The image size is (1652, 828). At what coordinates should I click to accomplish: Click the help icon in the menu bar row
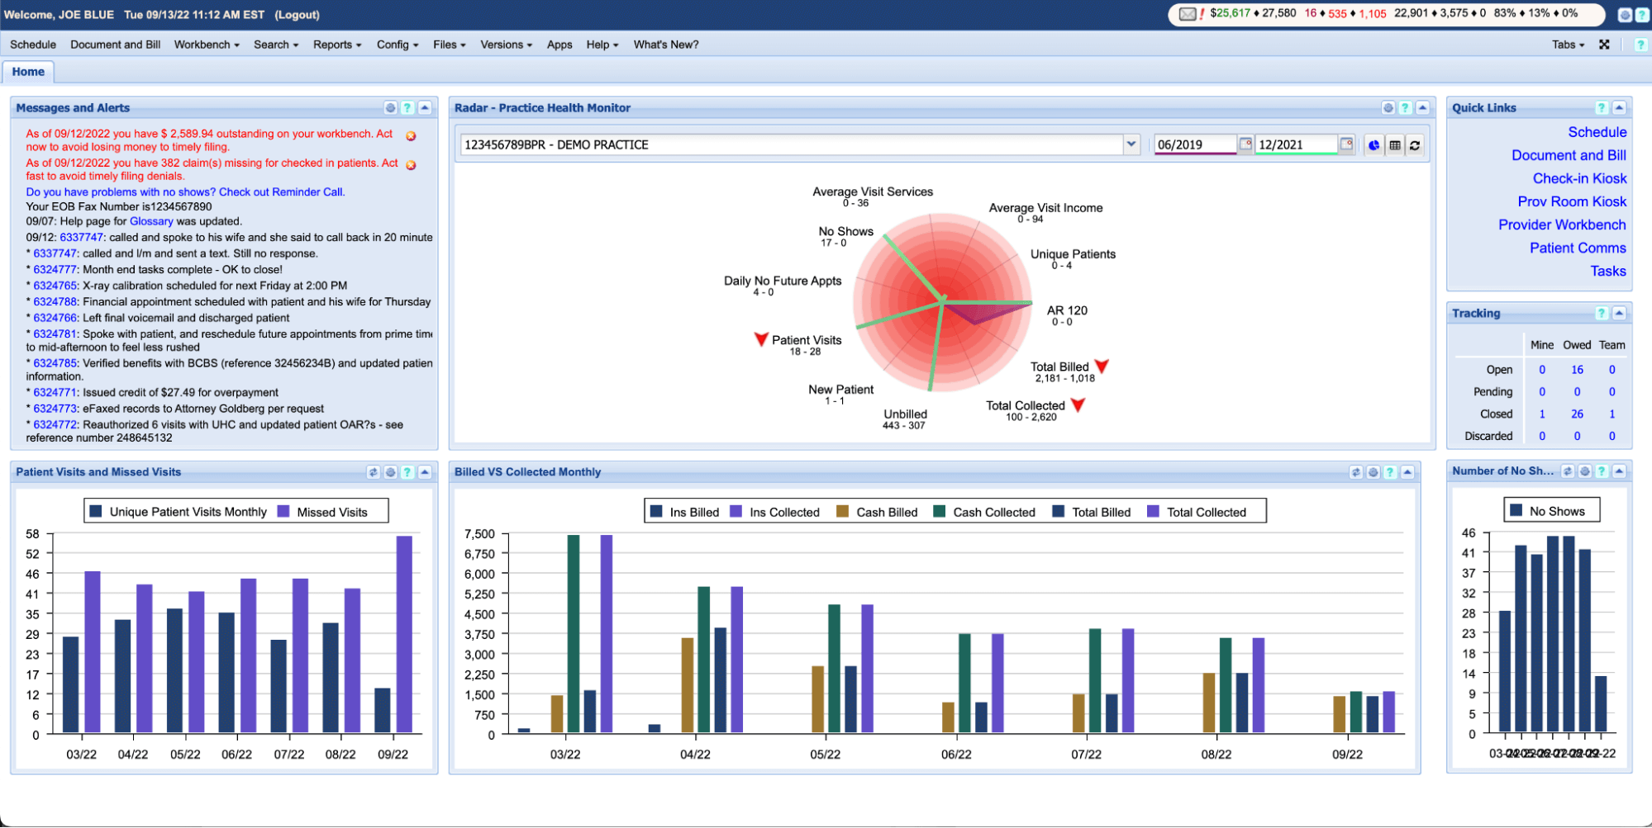point(1640,45)
